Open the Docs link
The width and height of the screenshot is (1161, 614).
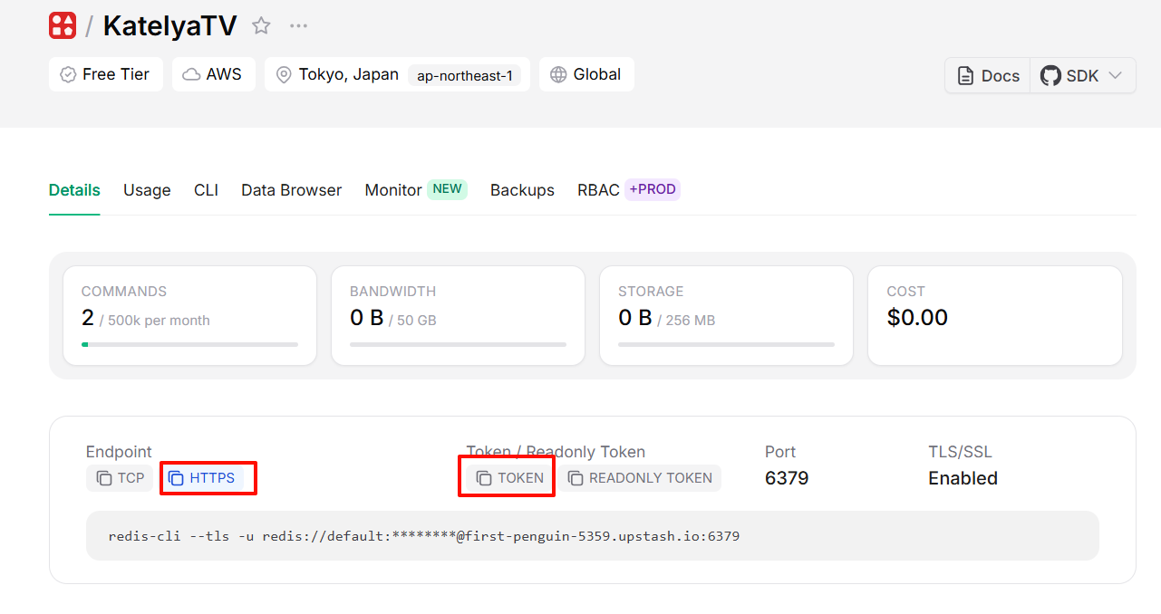coord(988,76)
